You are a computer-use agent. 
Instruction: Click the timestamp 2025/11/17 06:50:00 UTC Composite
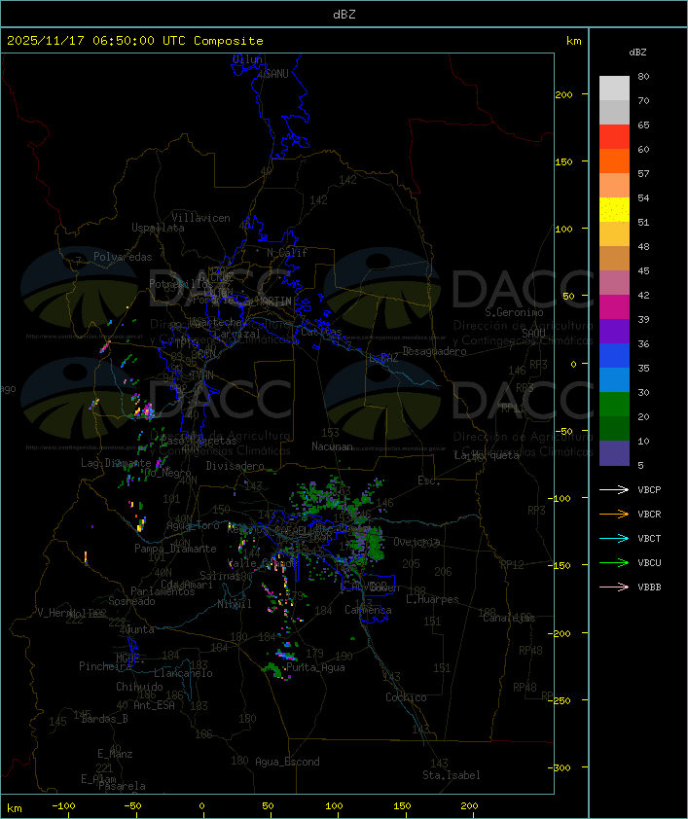pyautogui.click(x=135, y=41)
